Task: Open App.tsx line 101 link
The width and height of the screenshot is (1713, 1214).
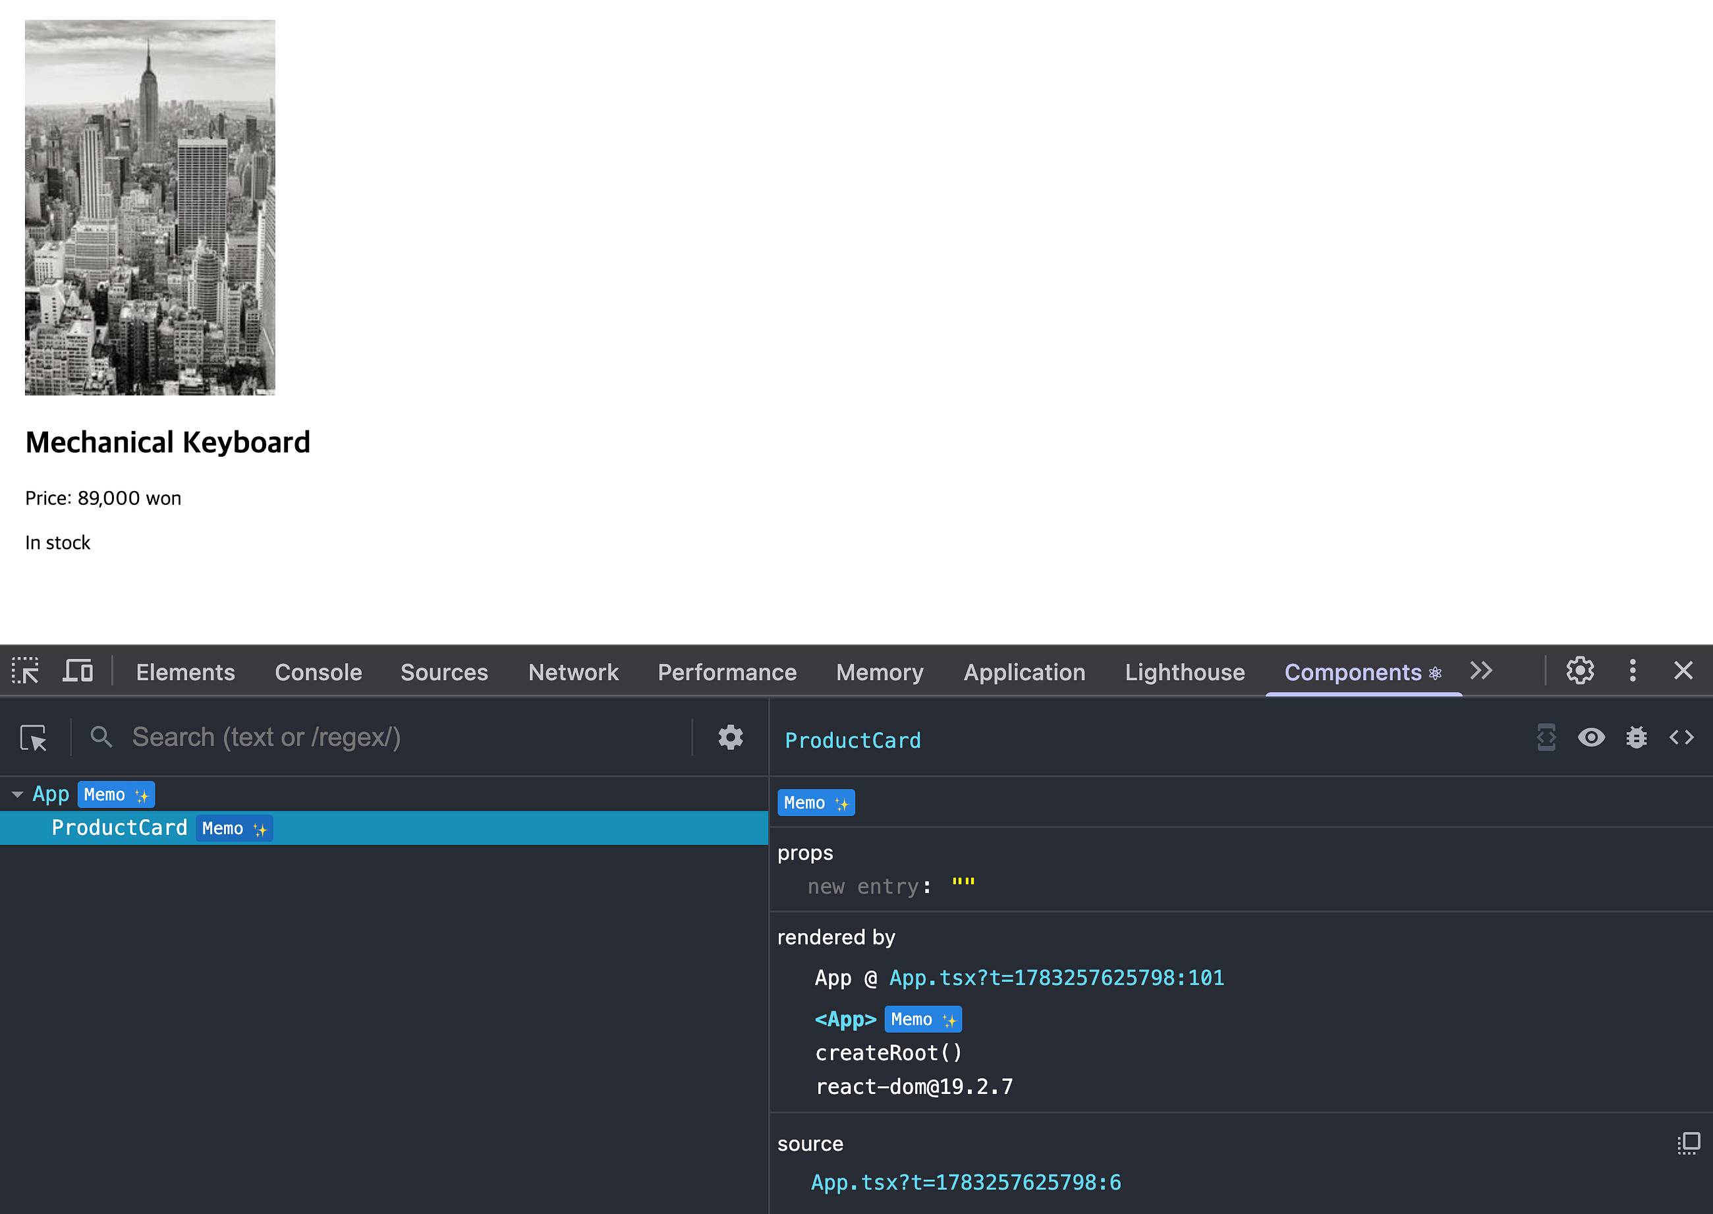Action: pyautogui.click(x=1056, y=979)
